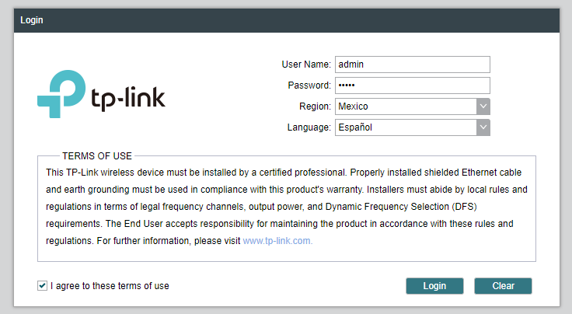Screen dimensions: 572x314
Task: Focus the User Name field containing admin
Action: 412,65
